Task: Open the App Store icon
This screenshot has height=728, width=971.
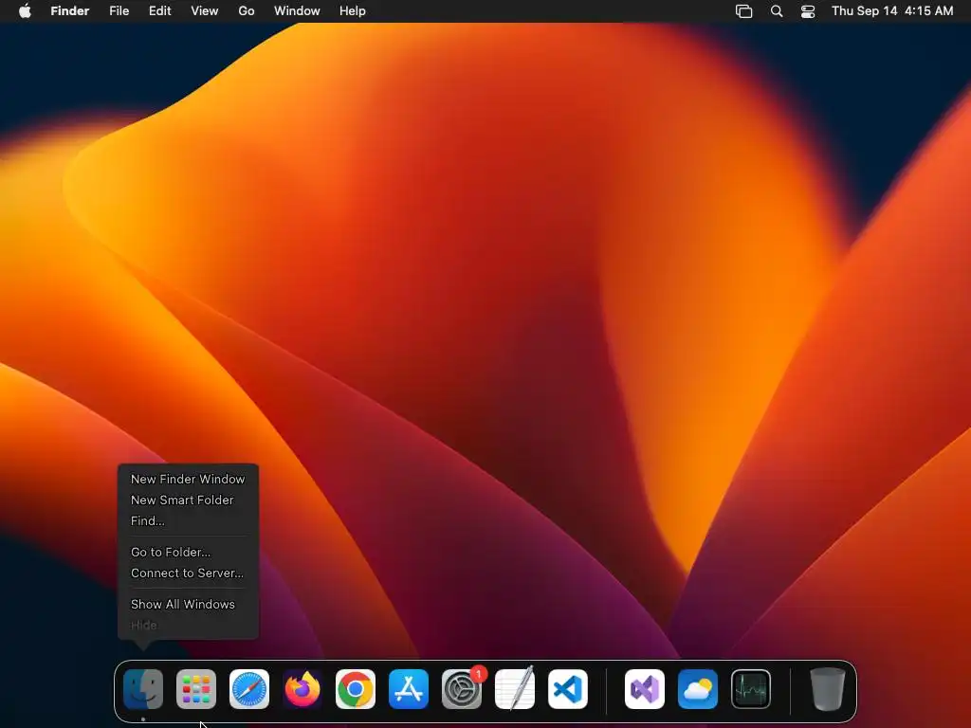Action: point(409,689)
